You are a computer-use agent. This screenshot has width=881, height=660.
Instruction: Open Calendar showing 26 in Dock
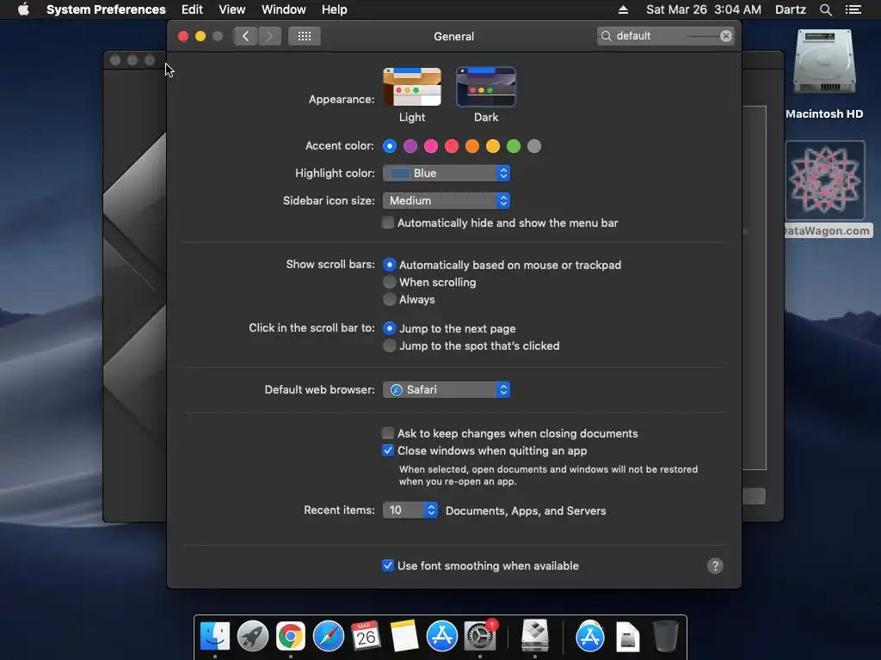click(x=366, y=637)
